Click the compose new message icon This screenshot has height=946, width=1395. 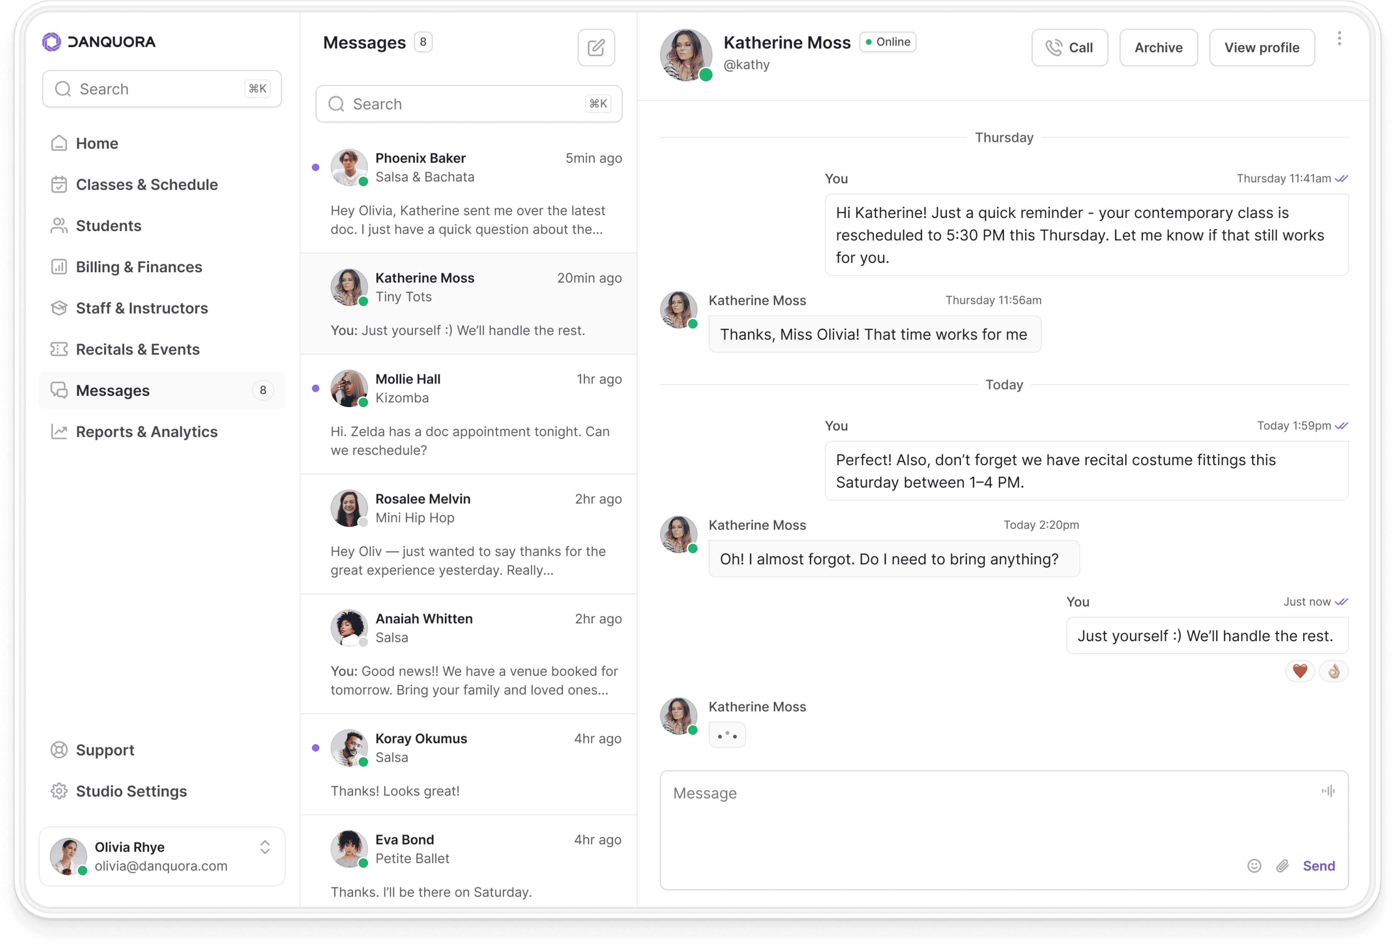coord(595,48)
